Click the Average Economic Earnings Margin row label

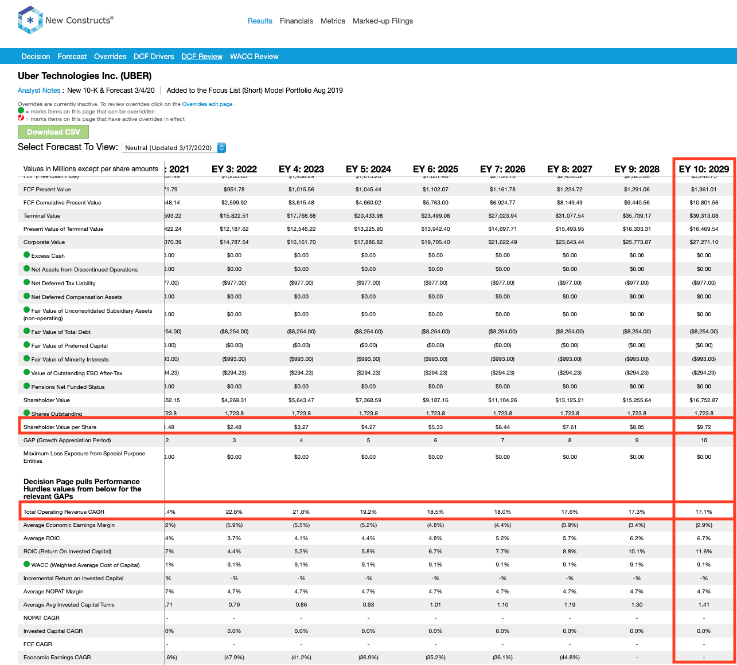click(69, 525)
